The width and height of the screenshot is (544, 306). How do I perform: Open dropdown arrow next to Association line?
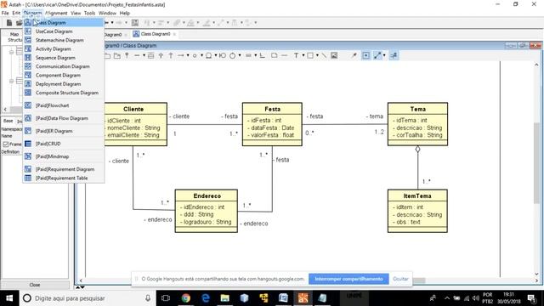144,55
